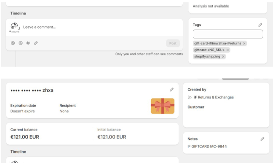
Task: Click the returns avatar beside comment field
Action: coord(15,27)
